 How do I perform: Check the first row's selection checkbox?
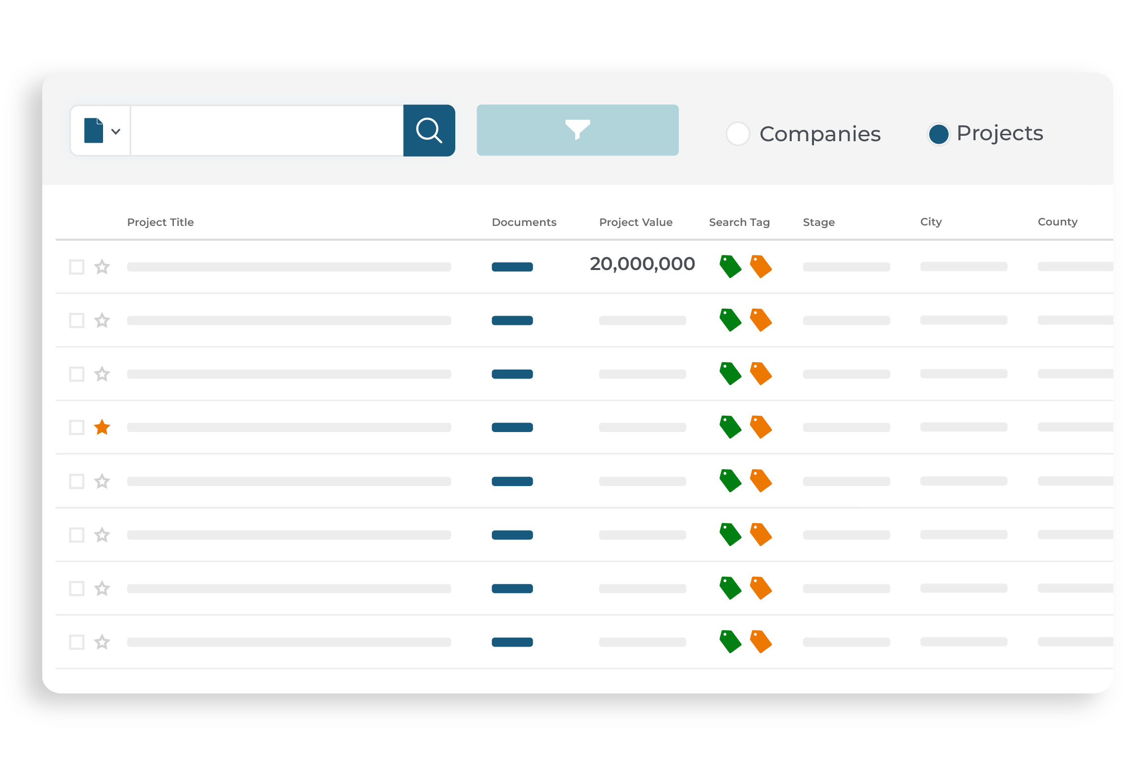coord(77,267)
